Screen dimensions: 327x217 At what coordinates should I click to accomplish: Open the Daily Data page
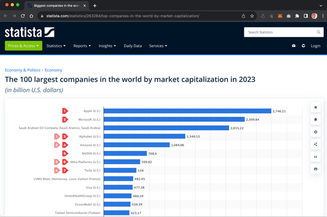point(133,46)
